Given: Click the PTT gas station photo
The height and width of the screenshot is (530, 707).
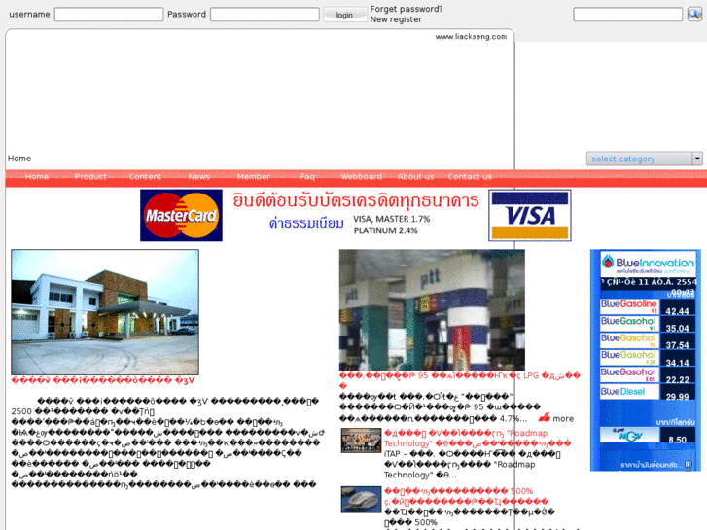Looking at the screenshot, I should (432, 310).
